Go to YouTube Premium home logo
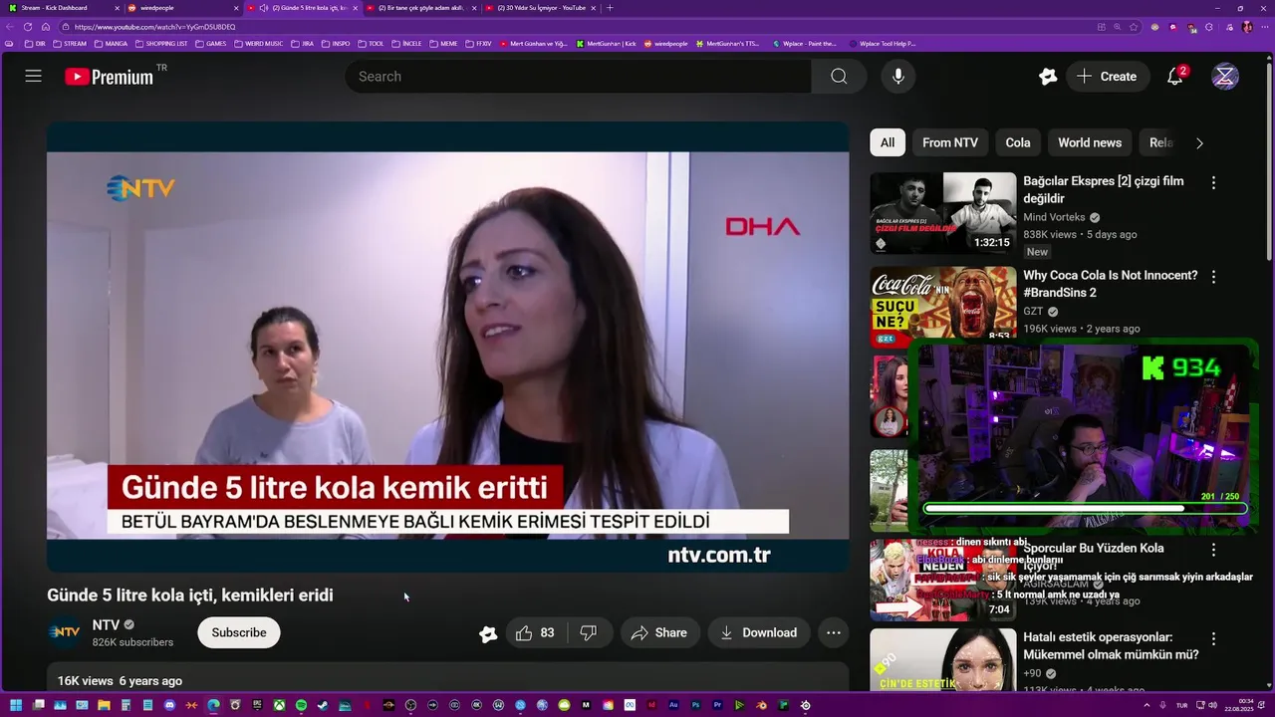The width and height of the screenshot is (1275, 717). pos(110,77)
